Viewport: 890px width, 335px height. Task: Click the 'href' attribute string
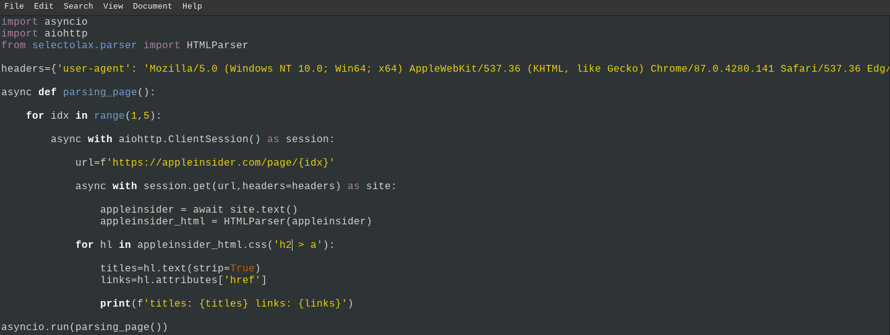click(x=242, y=281)
